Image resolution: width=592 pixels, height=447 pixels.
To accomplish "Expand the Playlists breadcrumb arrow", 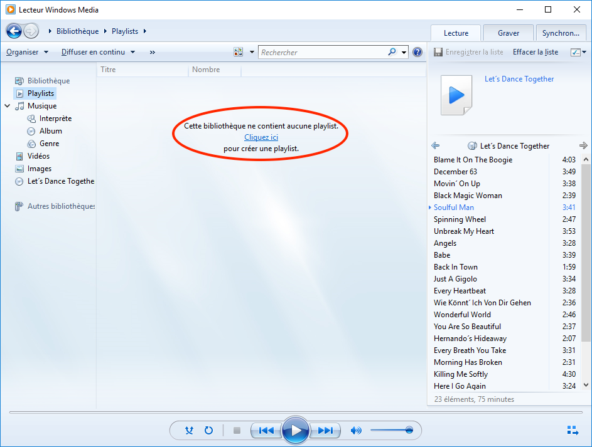I will (144, 31).
